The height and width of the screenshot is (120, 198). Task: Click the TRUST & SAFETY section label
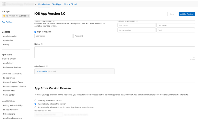(x=9, y=59)
